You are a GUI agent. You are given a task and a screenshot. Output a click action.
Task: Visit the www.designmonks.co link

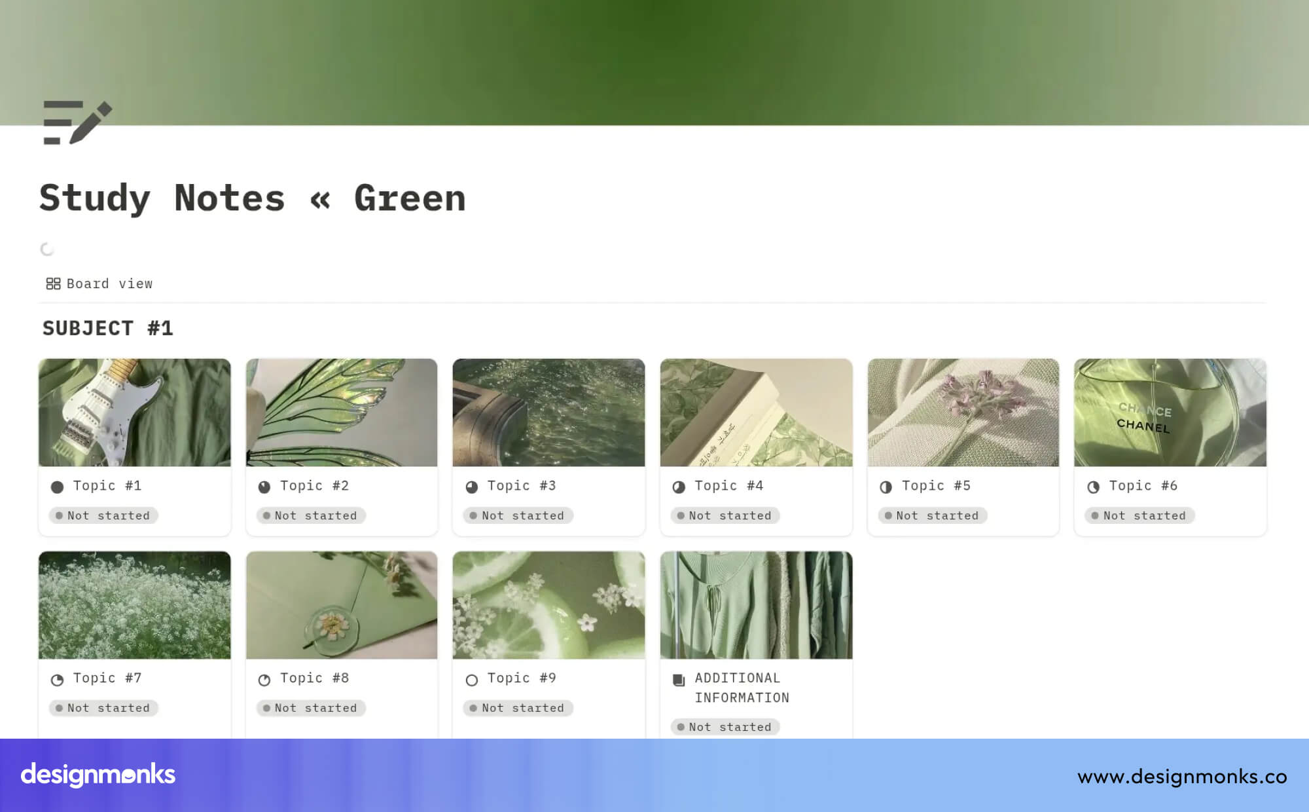tap(1182, 777)
